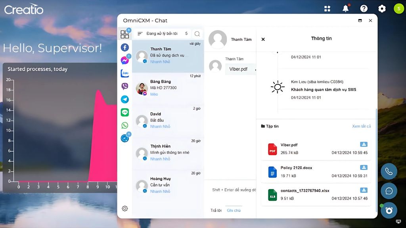Image resolution: width=406 pixels, height=228 pixels.
Task: Select the Zalo channel icon
Action: [125, 73]
